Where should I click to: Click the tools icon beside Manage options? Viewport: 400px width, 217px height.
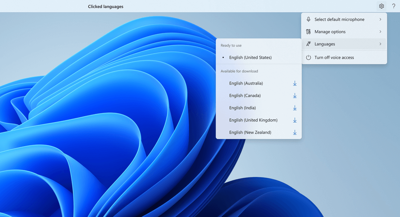point(308,32)
